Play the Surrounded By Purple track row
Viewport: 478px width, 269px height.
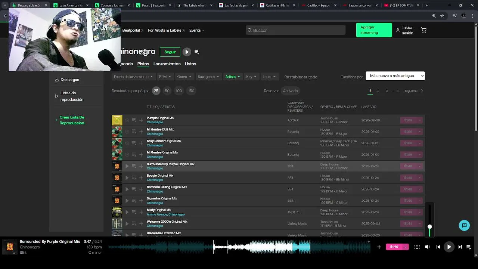[127, 166]
